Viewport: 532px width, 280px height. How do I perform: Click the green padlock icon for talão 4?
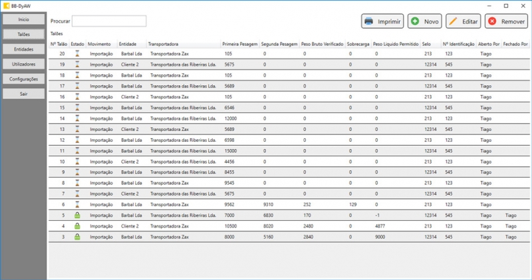pyautogui.click(x=77, y=226)
